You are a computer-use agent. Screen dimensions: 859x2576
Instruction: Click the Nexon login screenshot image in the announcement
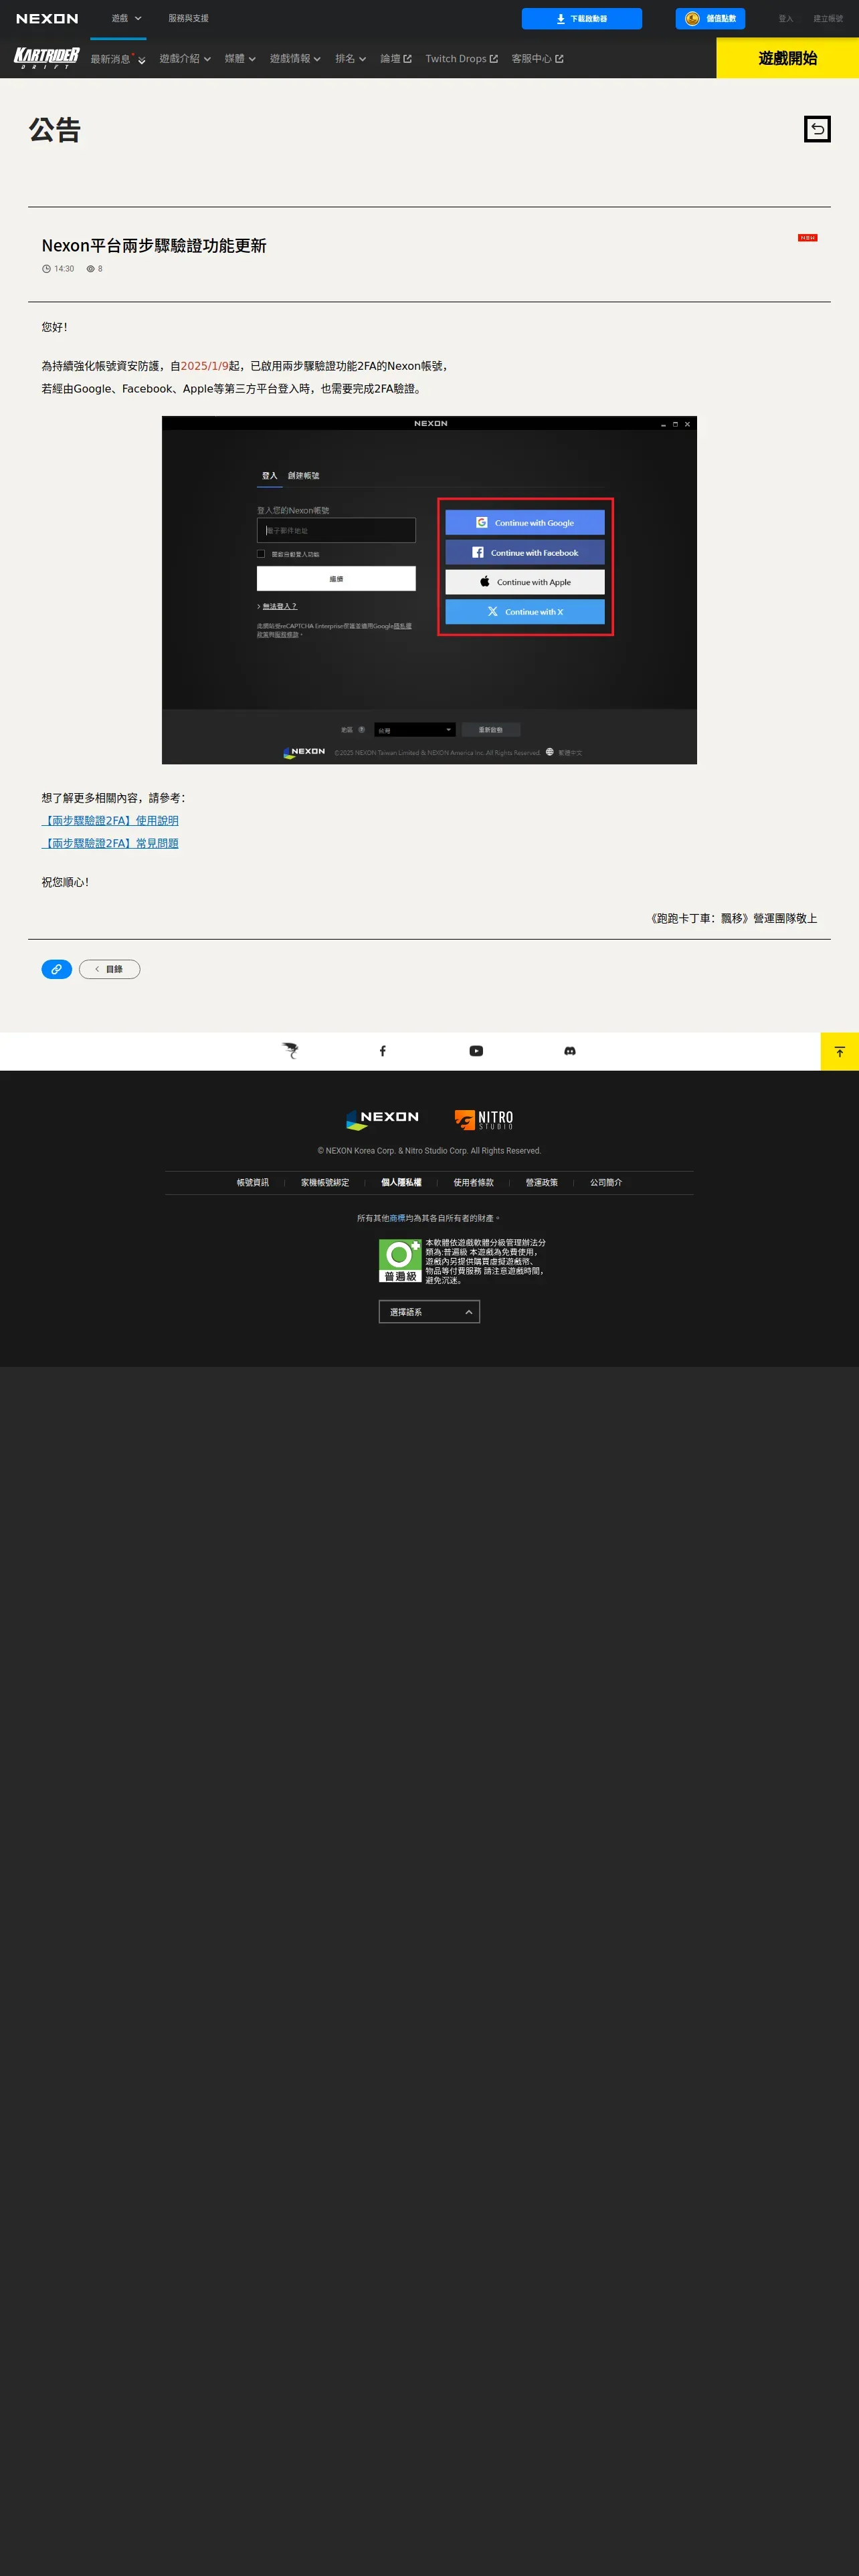click(x=429, y=590)
